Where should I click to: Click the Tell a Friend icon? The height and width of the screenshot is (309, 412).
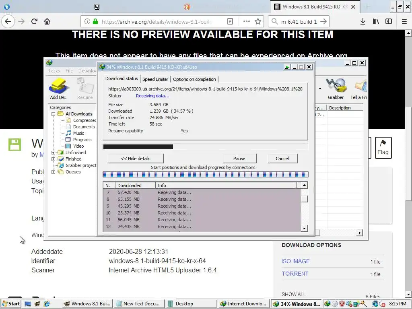pos(358,88)
